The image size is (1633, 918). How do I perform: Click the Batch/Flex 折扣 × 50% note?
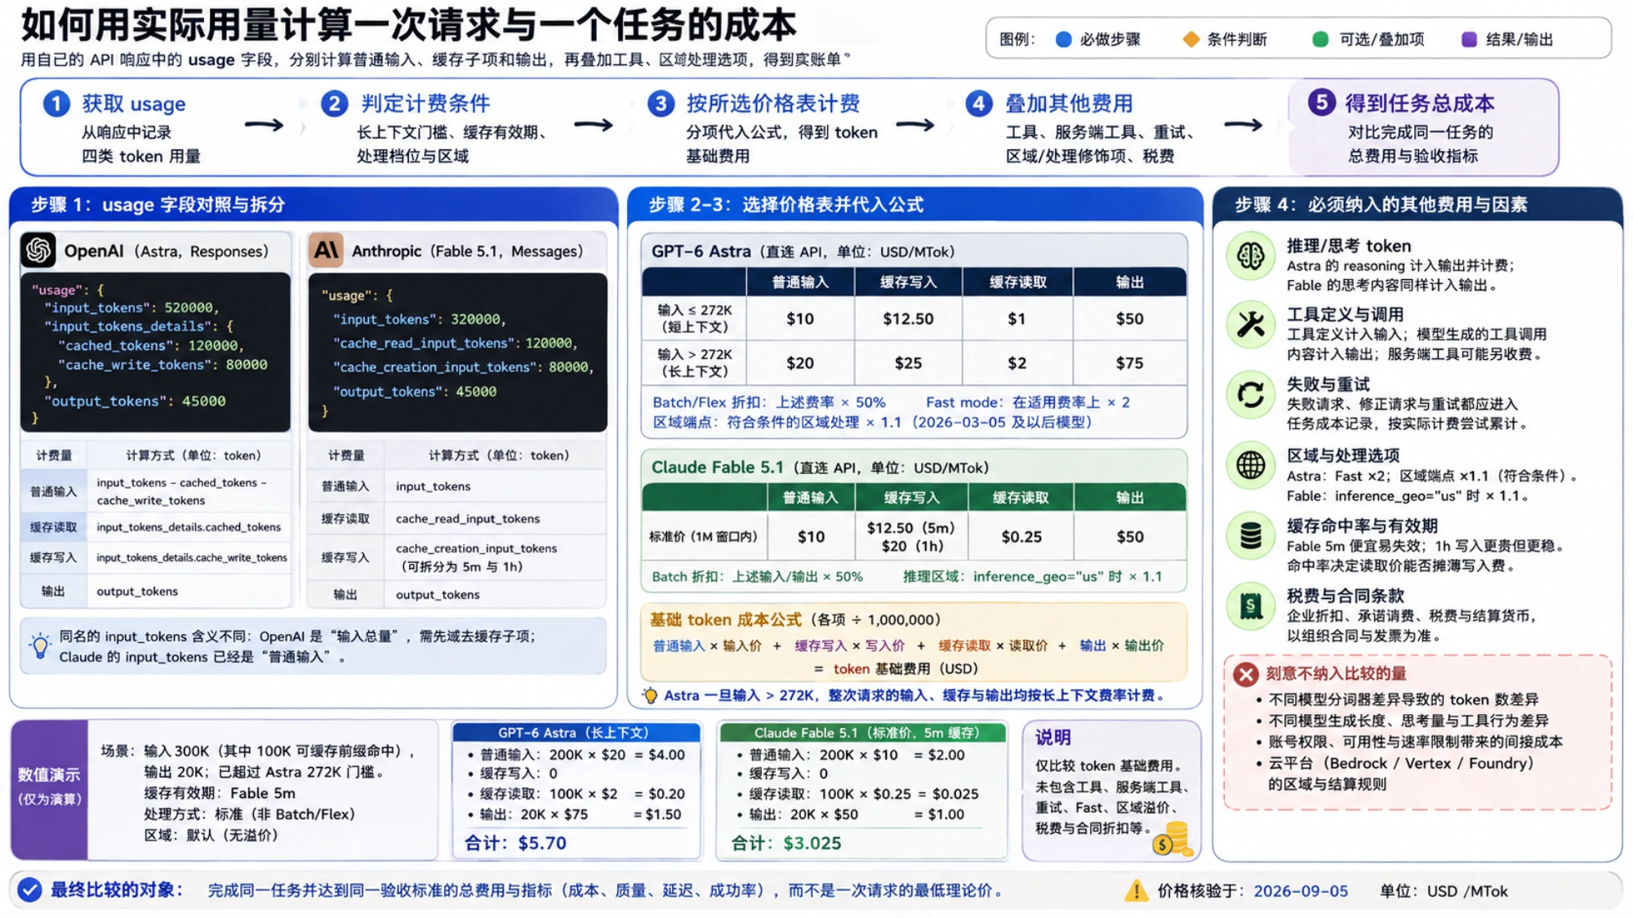click(769, 402)
